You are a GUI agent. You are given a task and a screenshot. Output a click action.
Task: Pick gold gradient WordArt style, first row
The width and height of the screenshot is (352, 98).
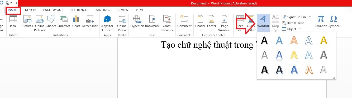(x=324, y=40)
